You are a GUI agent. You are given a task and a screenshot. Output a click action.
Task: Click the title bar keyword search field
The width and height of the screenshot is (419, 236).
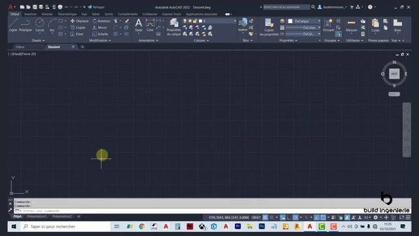[x=287, y=7]
